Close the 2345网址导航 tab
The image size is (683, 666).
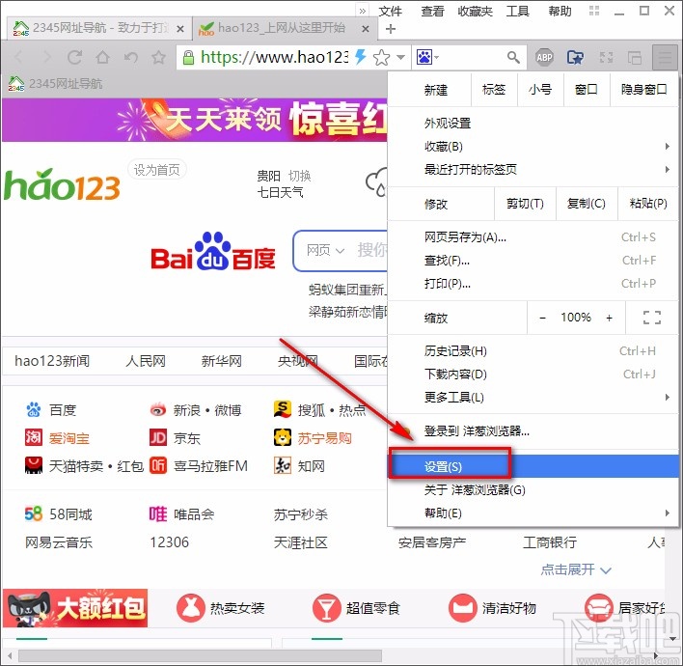coord(179,29)
